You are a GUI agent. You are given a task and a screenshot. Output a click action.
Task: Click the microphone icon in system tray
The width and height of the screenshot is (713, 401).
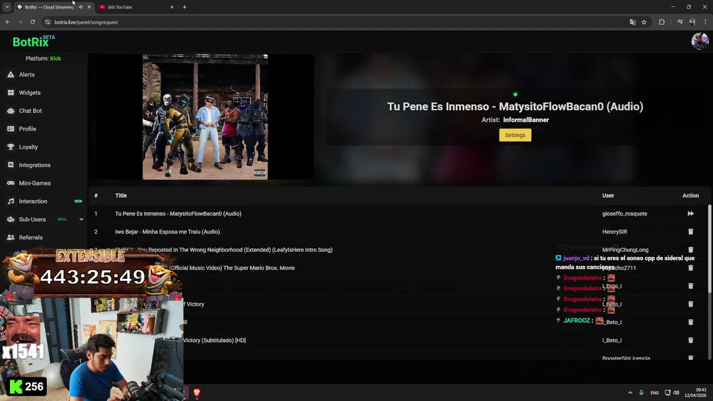coord(641,393)
